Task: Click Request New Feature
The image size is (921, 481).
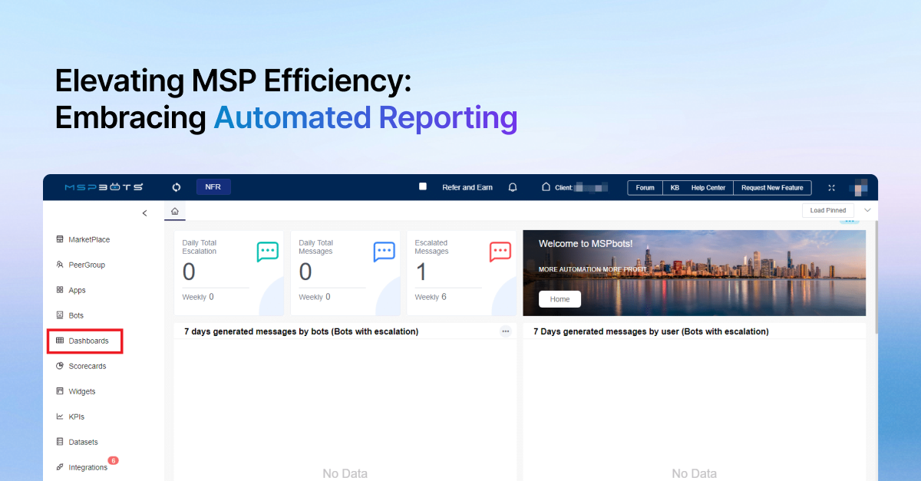Action: pyautogui.click(x=772, y=188)
